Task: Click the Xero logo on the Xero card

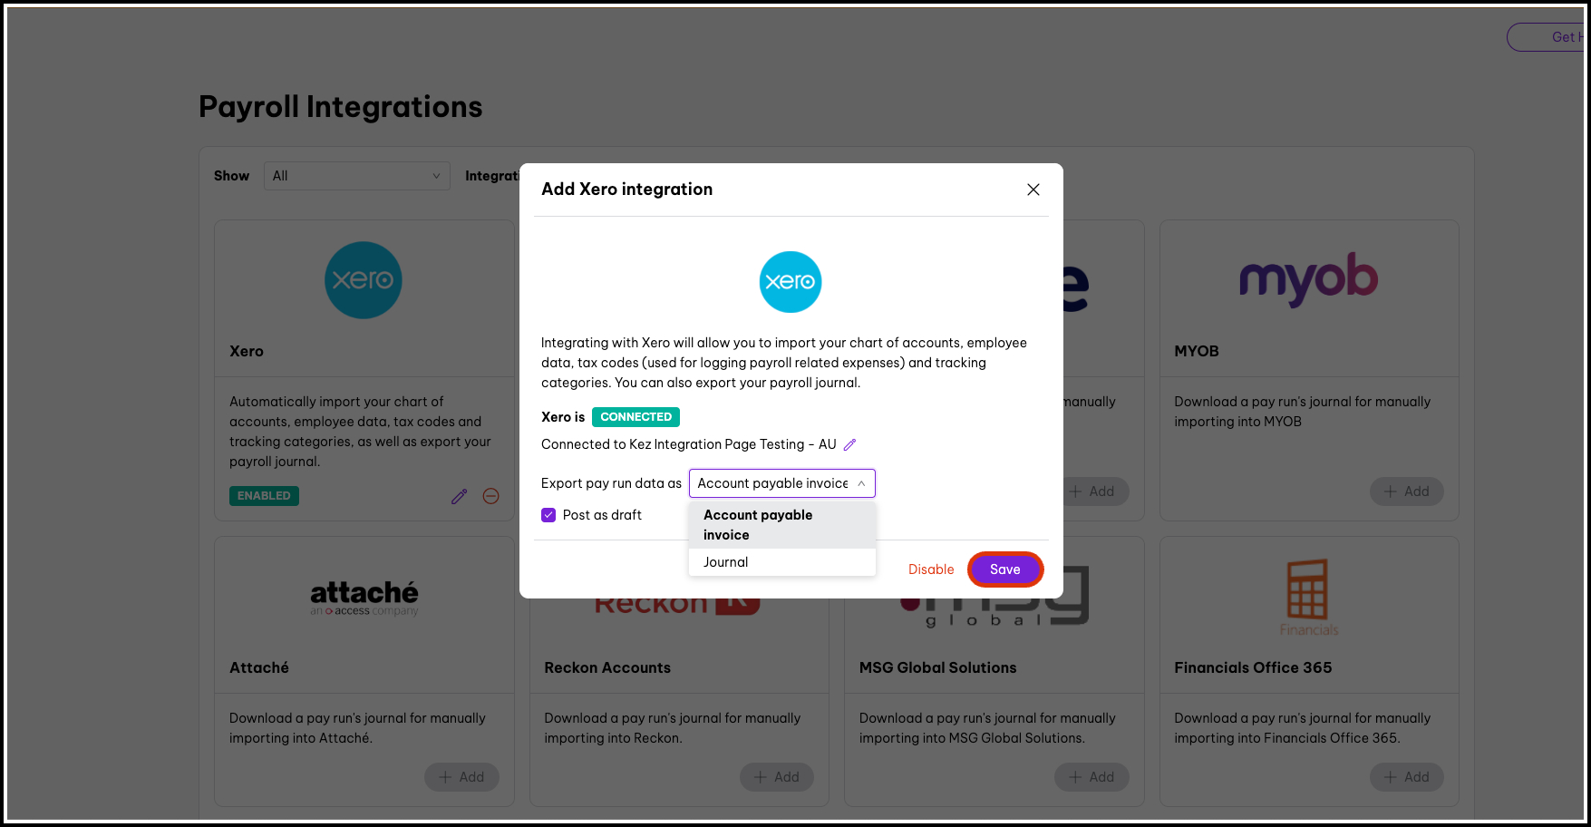Action: click(x=364, y=280)
